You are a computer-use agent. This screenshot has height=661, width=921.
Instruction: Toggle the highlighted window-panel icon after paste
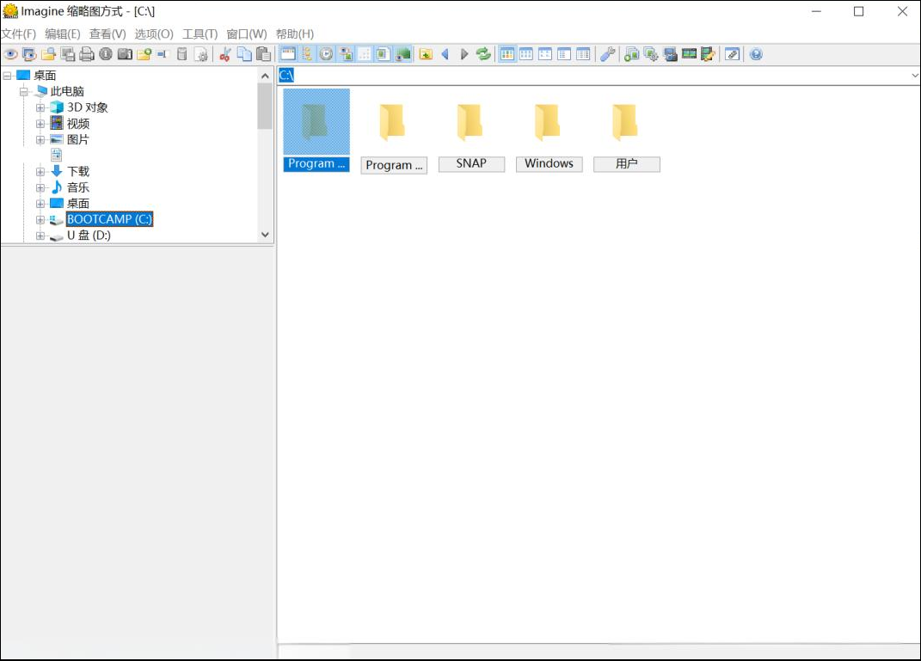pos(288,55)
